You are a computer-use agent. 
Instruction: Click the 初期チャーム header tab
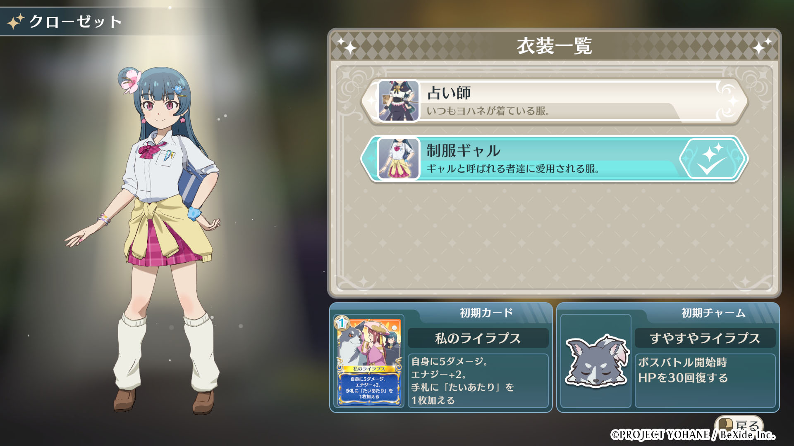713,313
